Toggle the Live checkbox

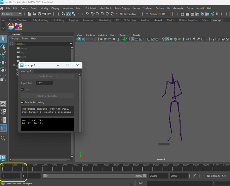(x=22, y=89)
